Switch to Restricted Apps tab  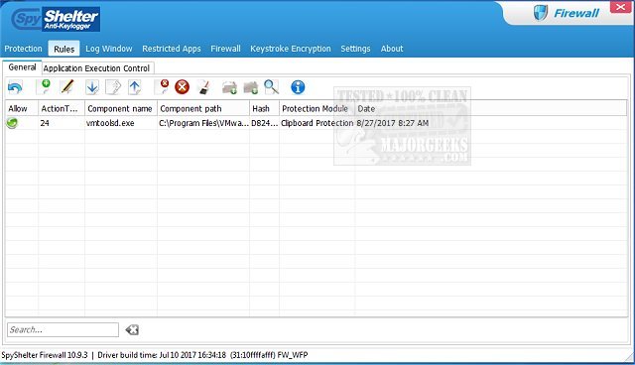click(172, 49)
